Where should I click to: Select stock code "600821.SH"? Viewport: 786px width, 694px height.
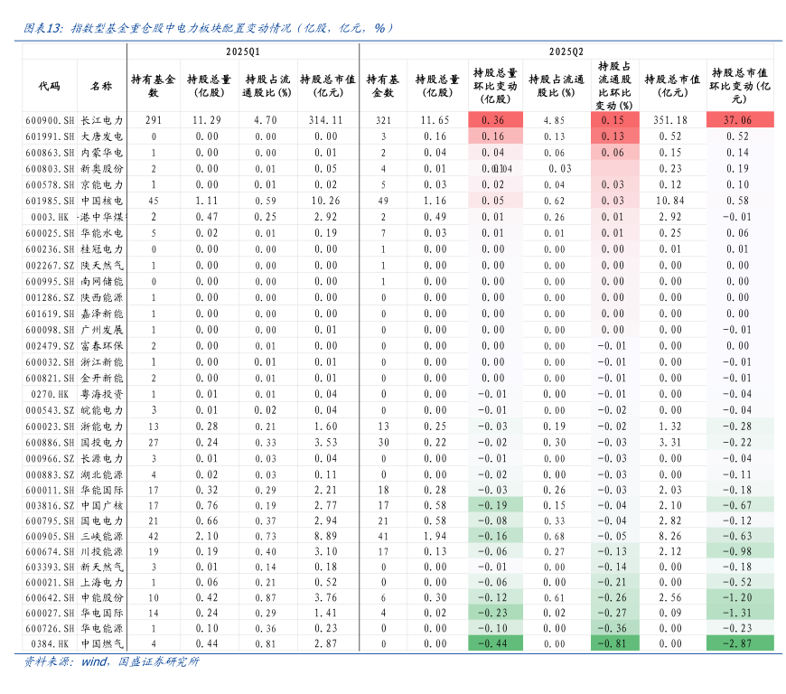point(50,378)
